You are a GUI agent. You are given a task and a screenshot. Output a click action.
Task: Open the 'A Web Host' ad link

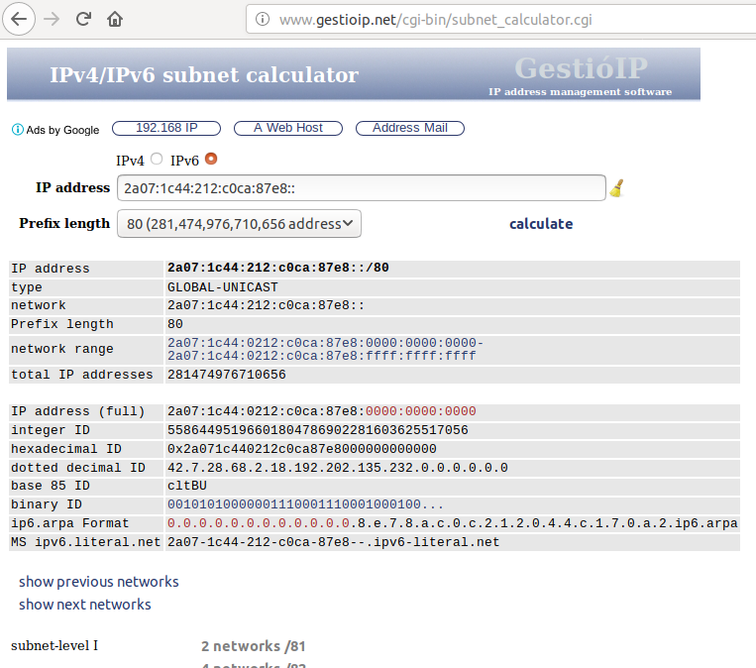coord(288,128)
